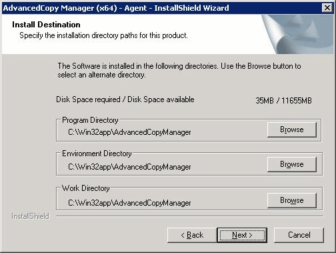Select the Environment Directory path text

coord(129,167)
